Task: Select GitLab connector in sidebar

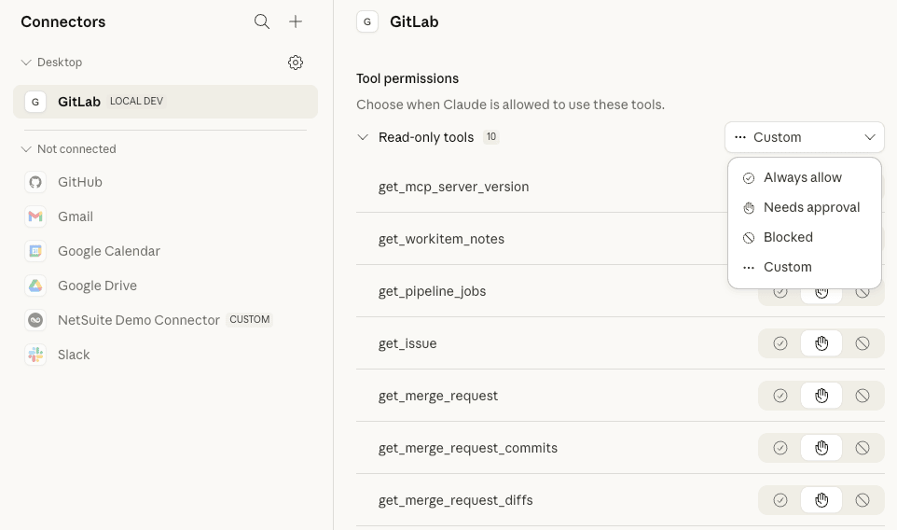Action: [79, 102]
